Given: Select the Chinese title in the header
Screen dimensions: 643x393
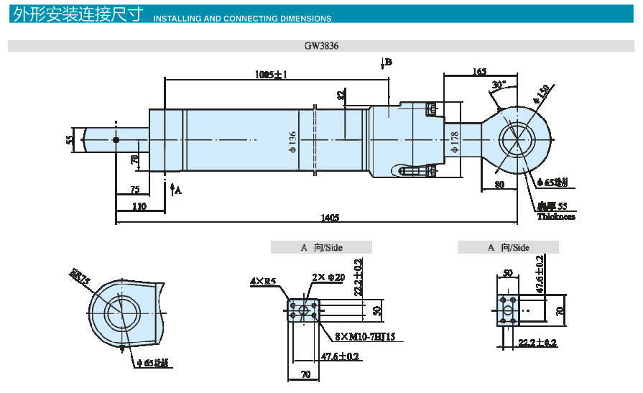Looking at the screenshot, I should (x=78, y=15).
